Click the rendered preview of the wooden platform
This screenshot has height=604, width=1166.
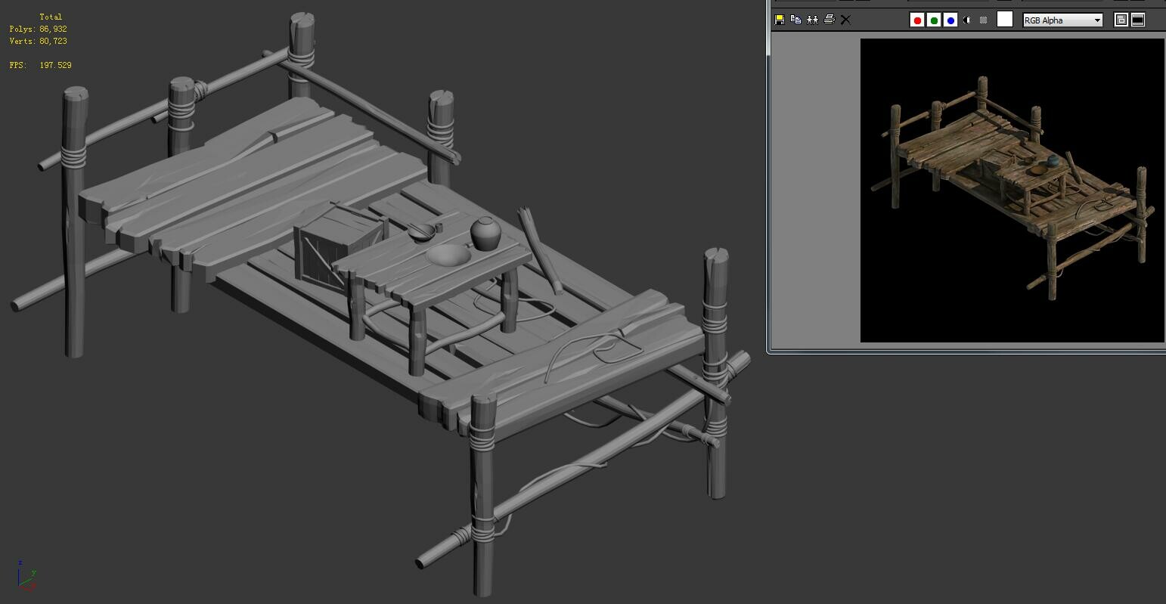pyautogui.click(x=1012, y=190)
